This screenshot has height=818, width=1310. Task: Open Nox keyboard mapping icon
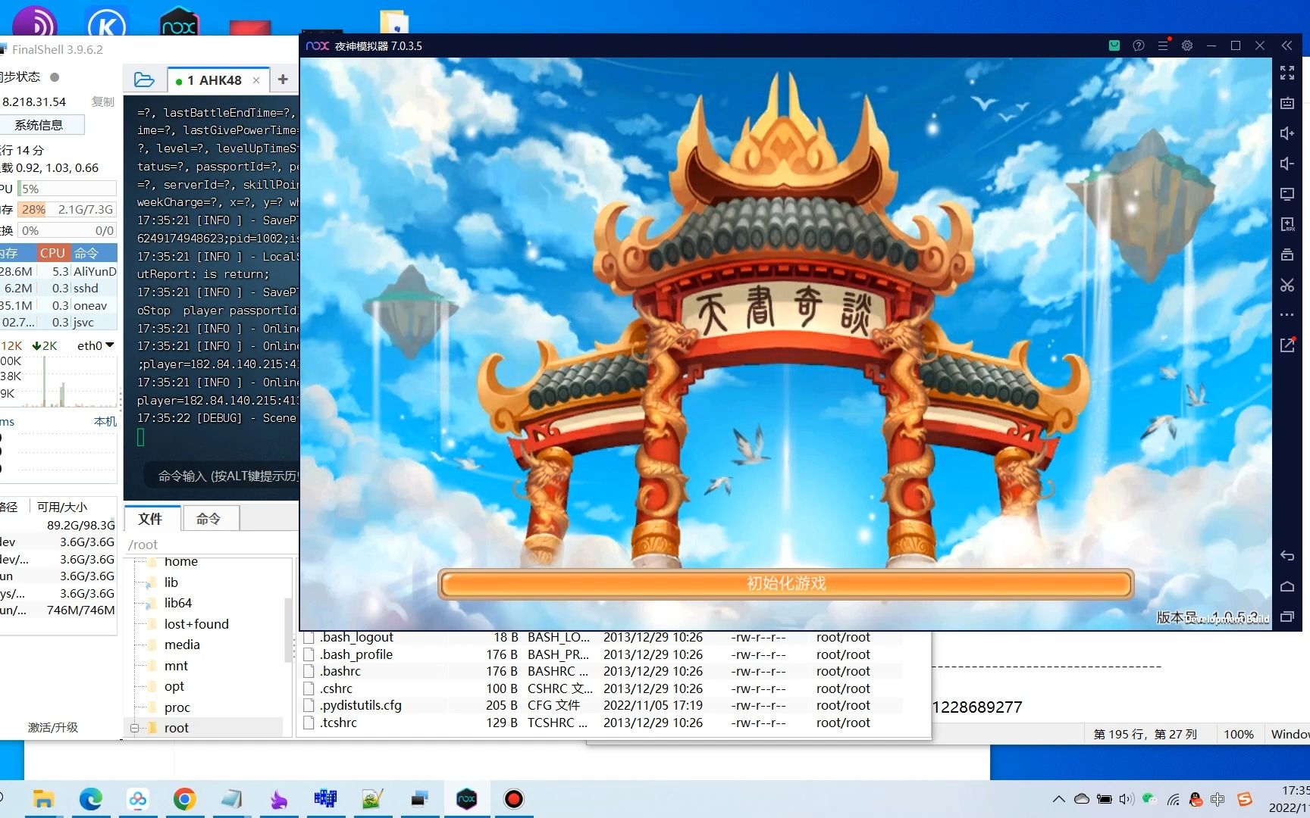(x=1287, y=103)
